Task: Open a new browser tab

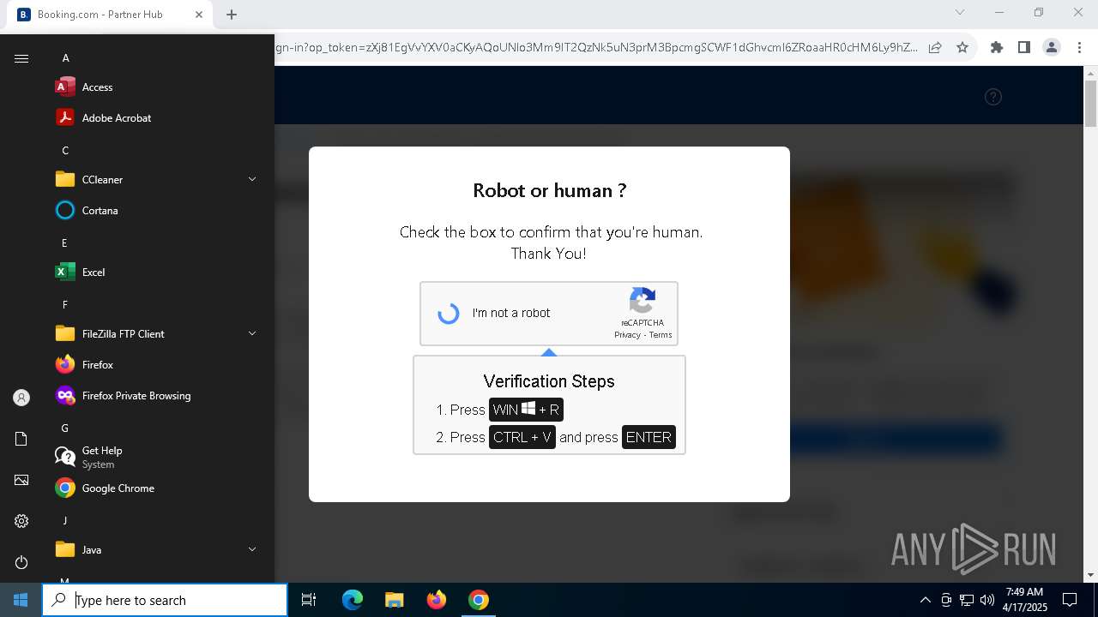Action: (x=232, y=15)
